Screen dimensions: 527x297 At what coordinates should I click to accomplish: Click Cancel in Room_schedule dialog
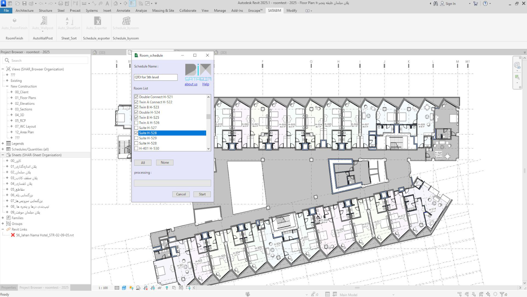pos(181,194)
